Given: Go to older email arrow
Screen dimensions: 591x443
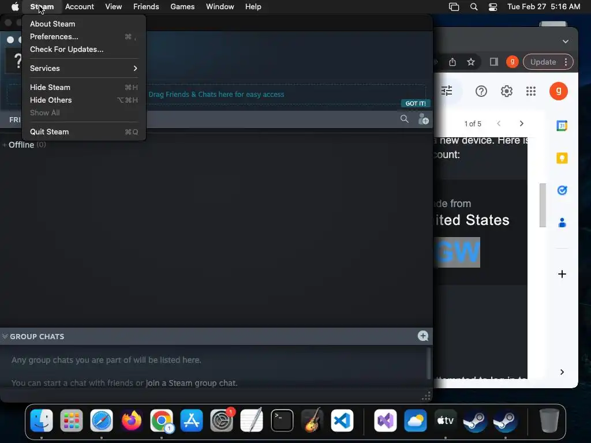Looking at the screenshot, I should point(521,123).
